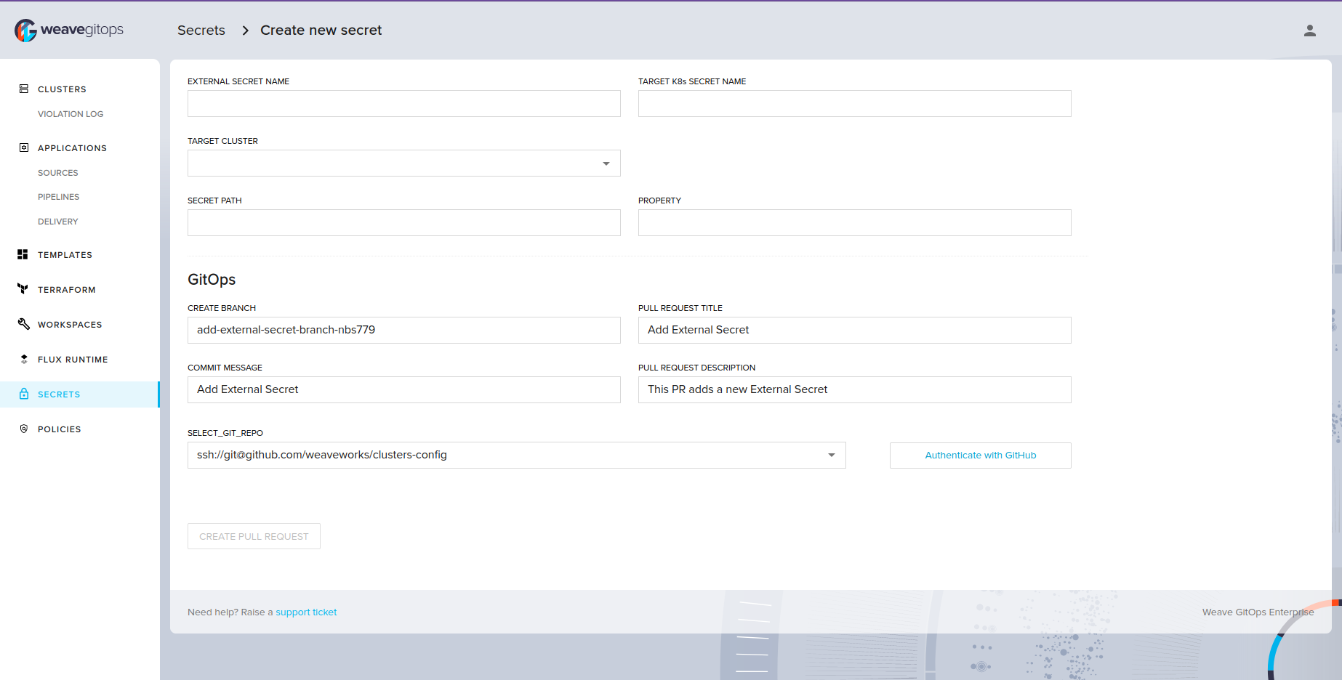The image size is (1342, 680).
Task: Click Create Pull Request button
Action: pyautogui.click(x=254, y=536)
